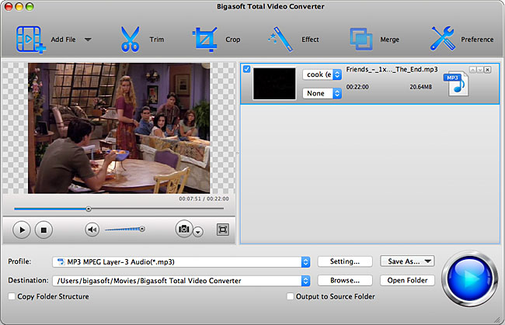Open Preference wrench icon
Viewport: 505px width, 325px height.
click(443, 39)
